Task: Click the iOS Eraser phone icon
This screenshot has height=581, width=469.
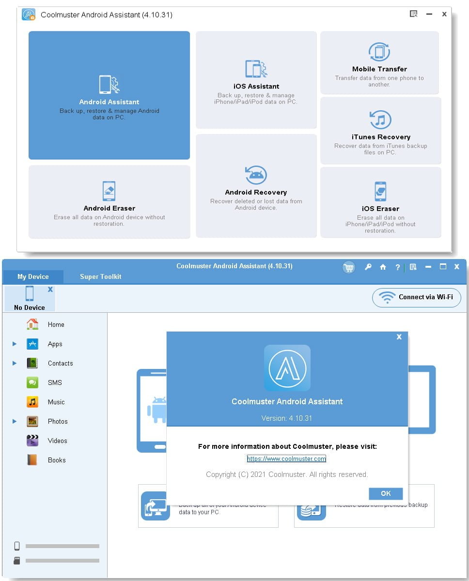Action: pos(380,191)
